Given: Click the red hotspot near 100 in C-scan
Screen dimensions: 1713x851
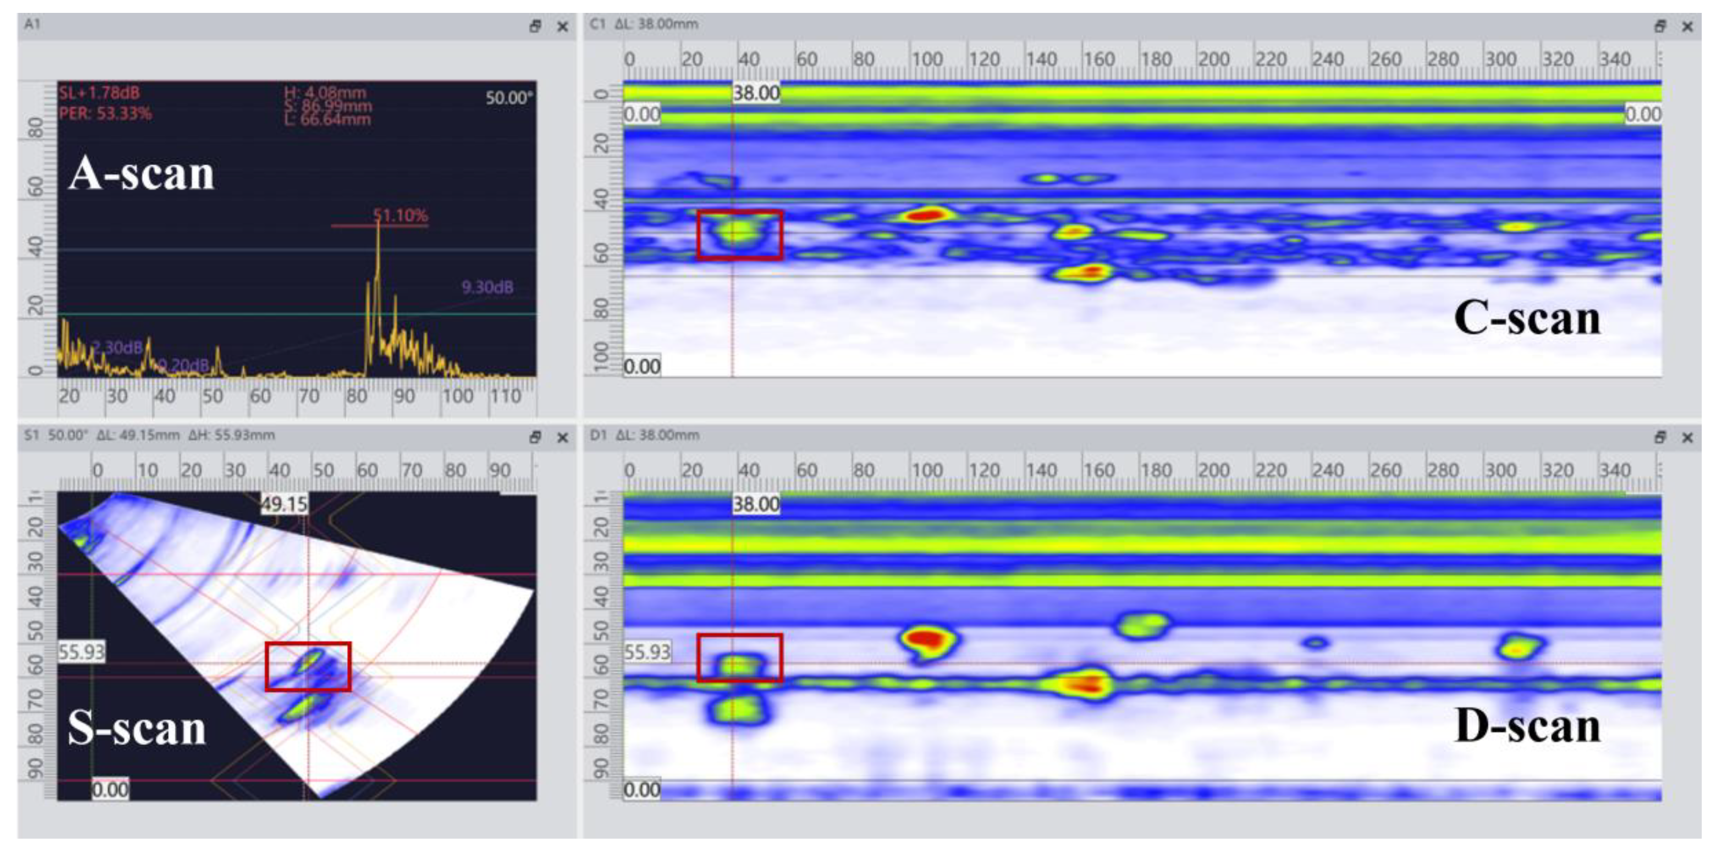Looking at the screenshot, I should (x=925, y=215).
